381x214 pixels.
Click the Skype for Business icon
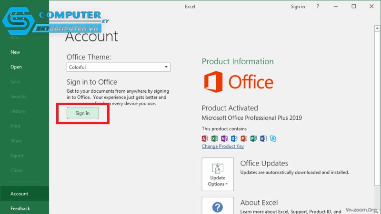[x=273, y=138]
